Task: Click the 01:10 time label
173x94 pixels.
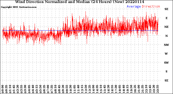Action: 10,89
